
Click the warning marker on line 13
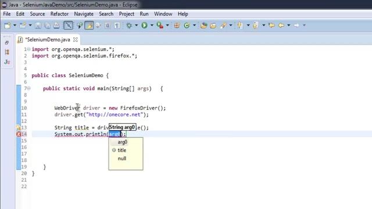click(19, 128)
